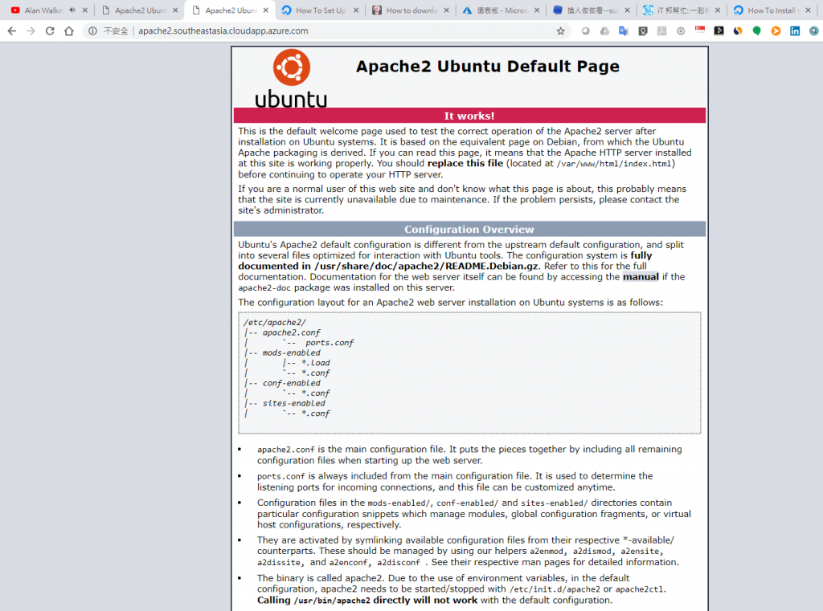Close the How to download tab
Viewport: 823px width, 611px height.
point(447,10)
